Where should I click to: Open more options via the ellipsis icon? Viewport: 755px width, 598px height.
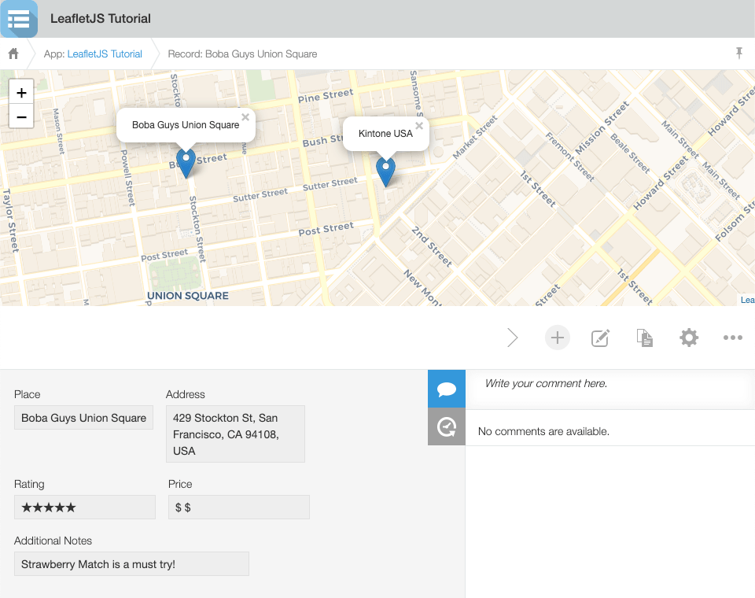[733, 337]
